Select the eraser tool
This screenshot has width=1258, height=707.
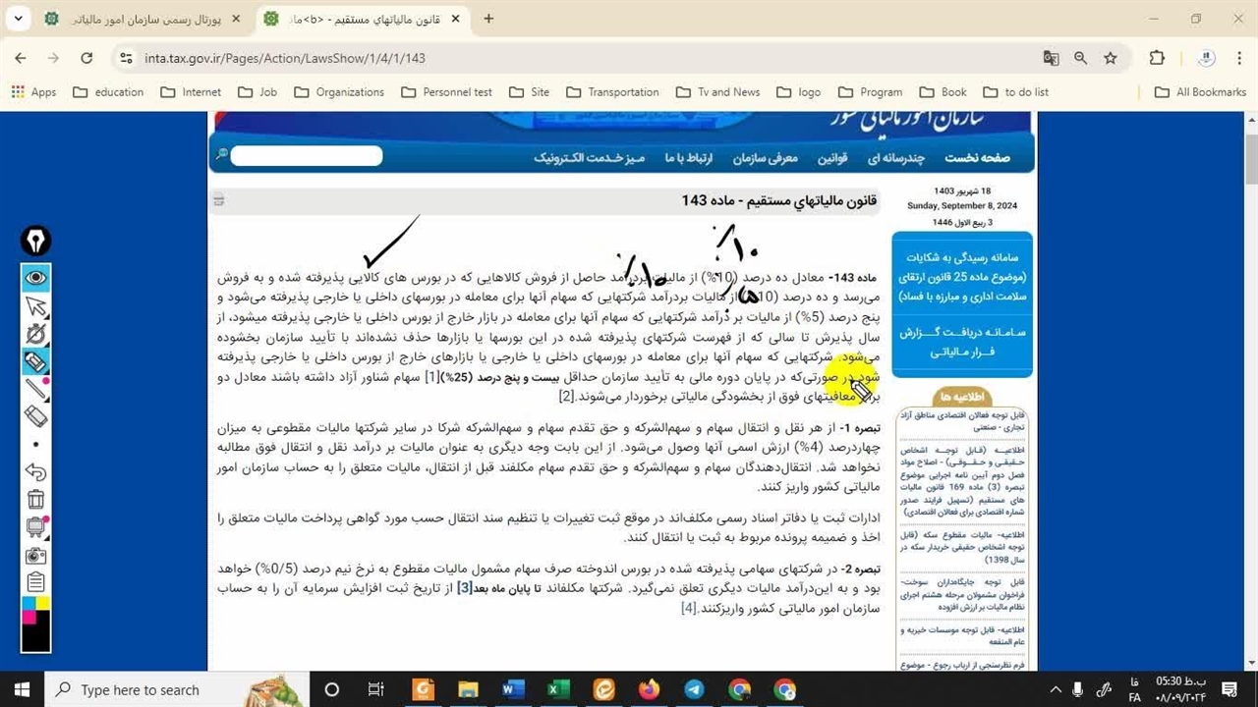pyautogui.click(x=36, y=417)
